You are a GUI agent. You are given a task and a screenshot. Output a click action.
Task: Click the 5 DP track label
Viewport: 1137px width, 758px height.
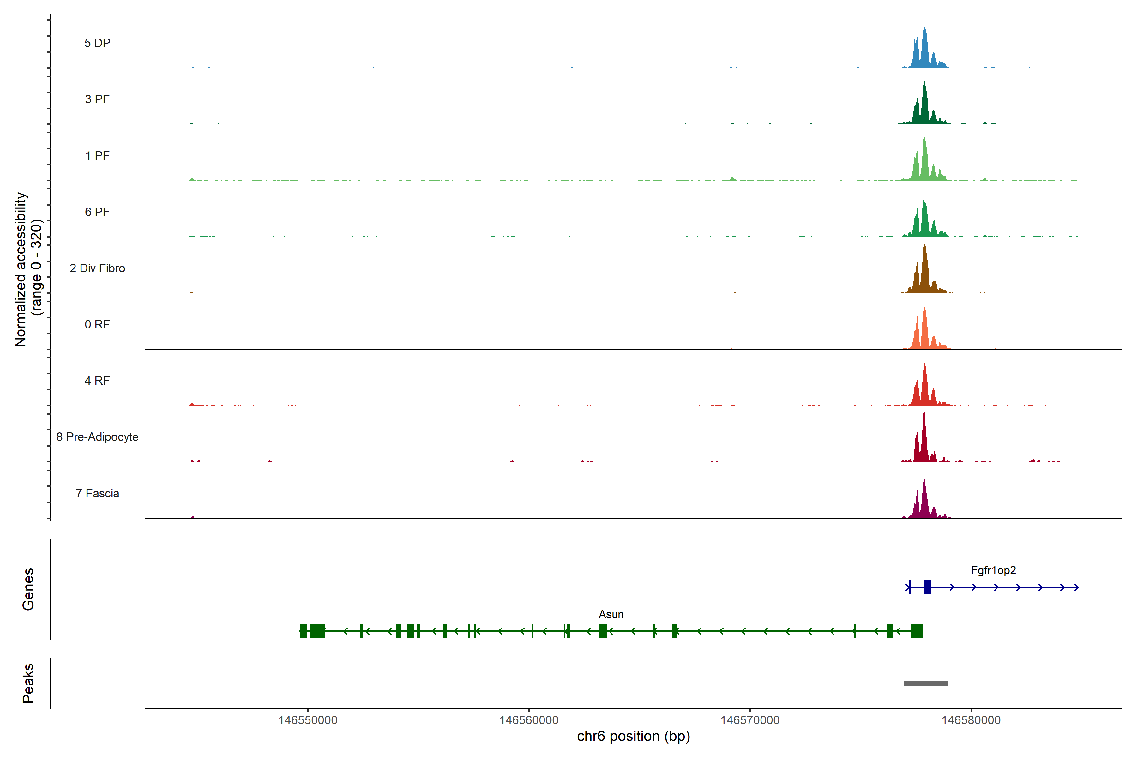pyautogui.click(x=97, y=43)
